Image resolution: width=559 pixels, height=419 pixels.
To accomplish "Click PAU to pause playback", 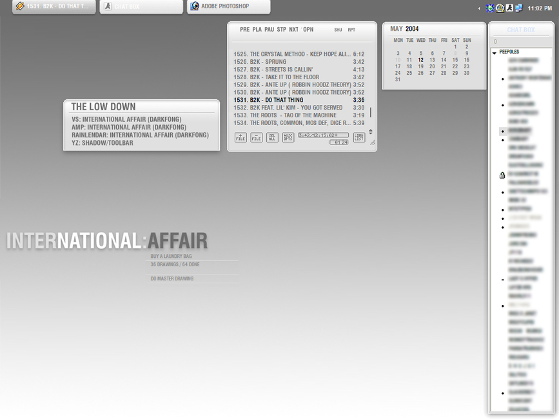I will pyautogui.click(x=269, y=30).
